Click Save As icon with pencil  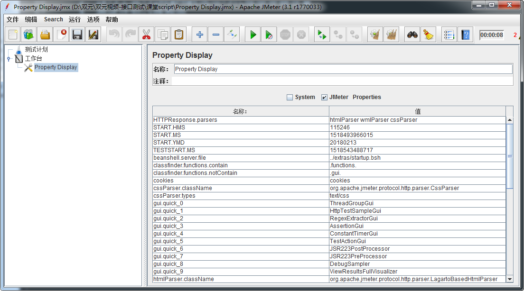93,35
